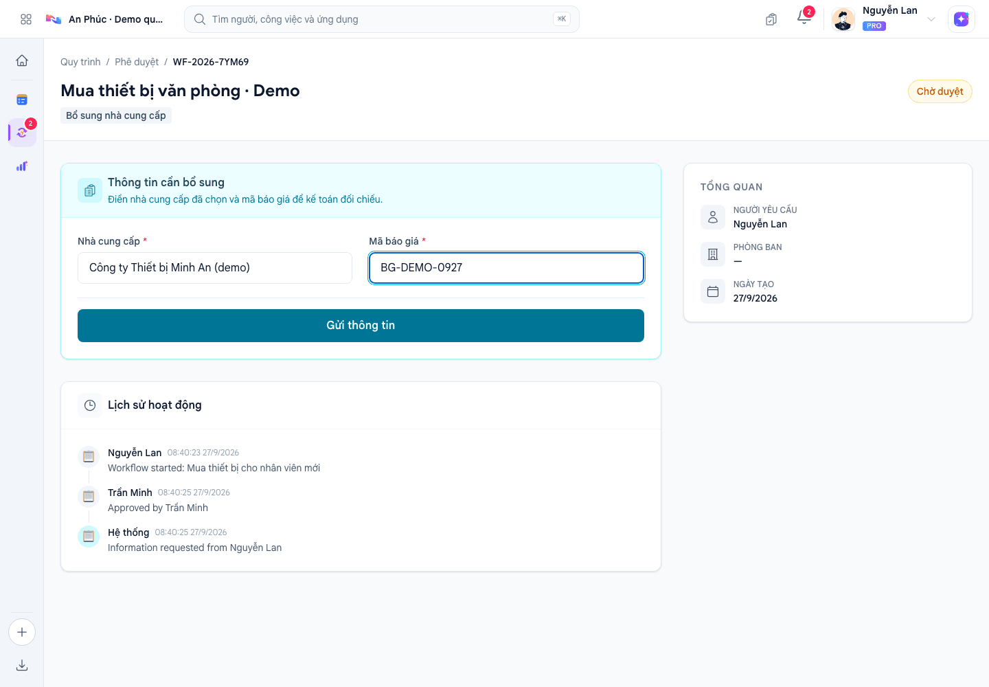Click Nguyễn Lan profile avatar
The height and width of the screenshot is (687, 989).
[x=843, y=19]
